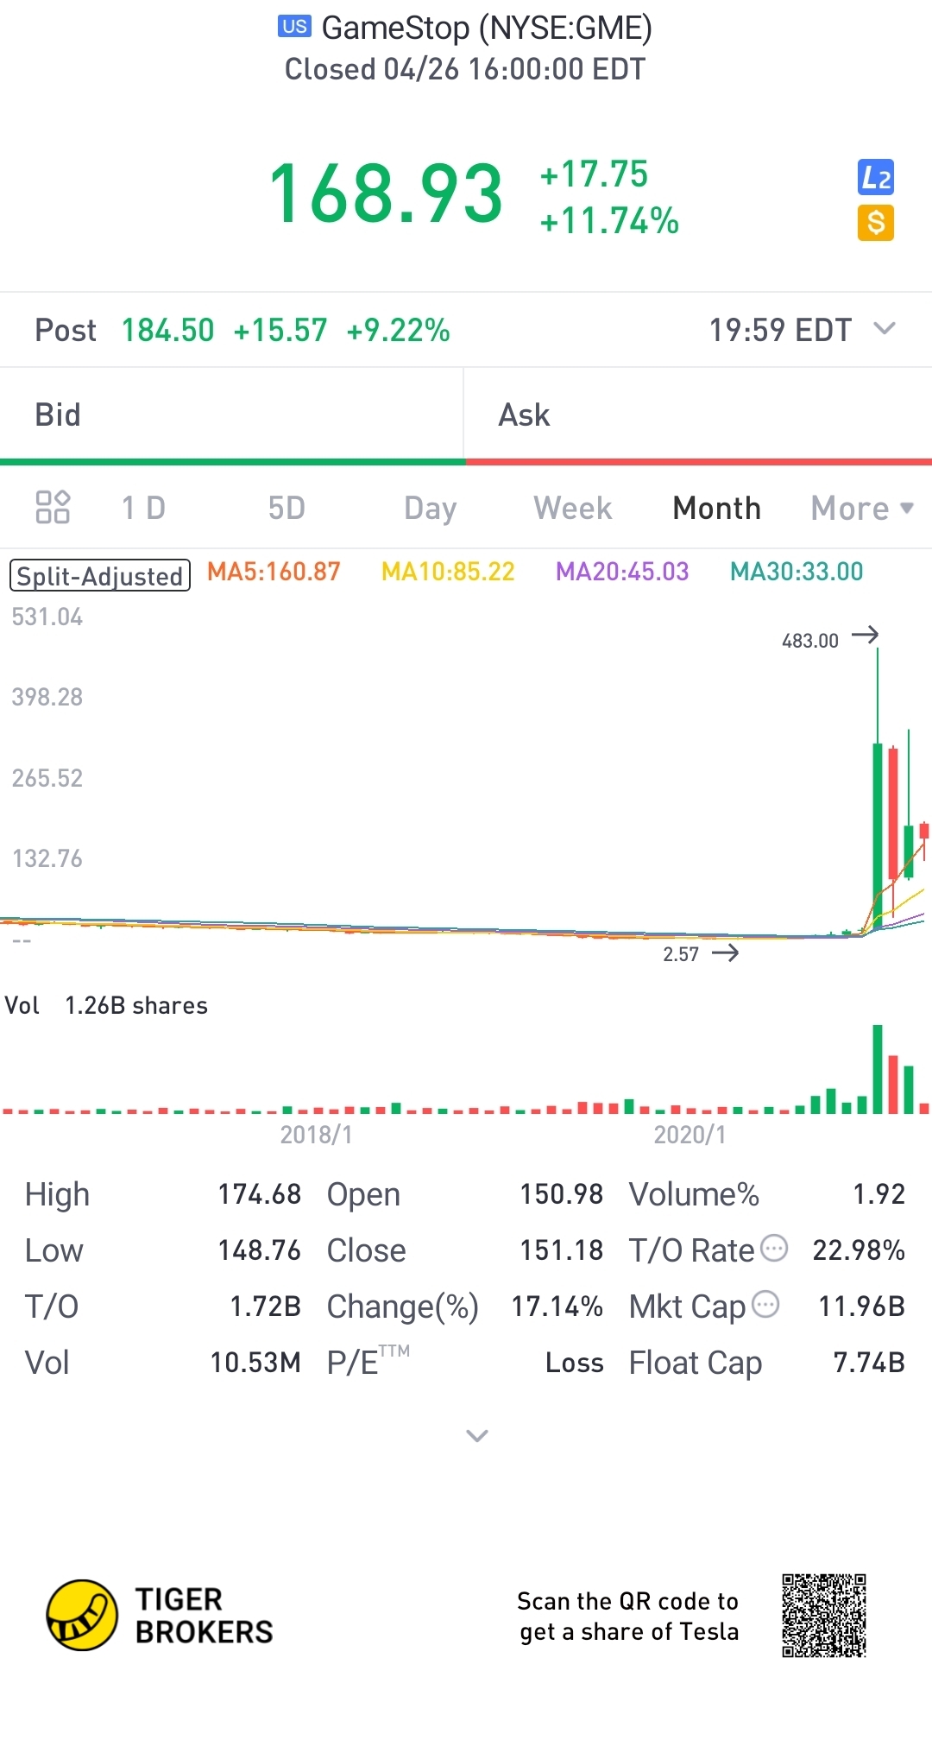Tap the High value 174.68
932x1759 pixels.
coord(259,1194)
